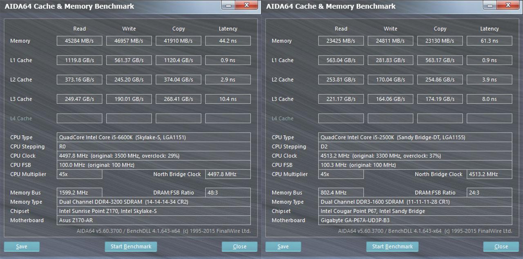The width and height of the screenshot is (523, 259).
Task: Select L3 Cache Latency value 10.4 ns
Action: tap(228, 99)
